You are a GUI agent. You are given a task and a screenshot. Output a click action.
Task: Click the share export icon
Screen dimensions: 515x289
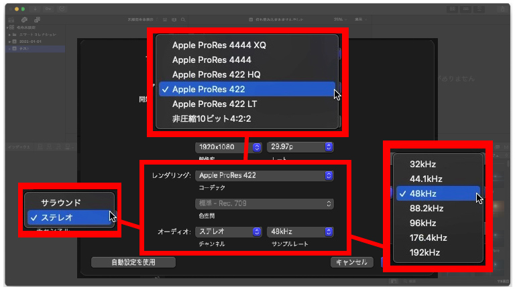[502, 9]
